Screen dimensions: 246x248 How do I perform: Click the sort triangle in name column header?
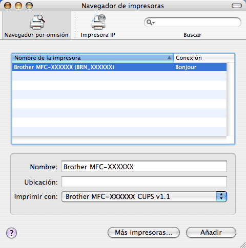point(169,58)
